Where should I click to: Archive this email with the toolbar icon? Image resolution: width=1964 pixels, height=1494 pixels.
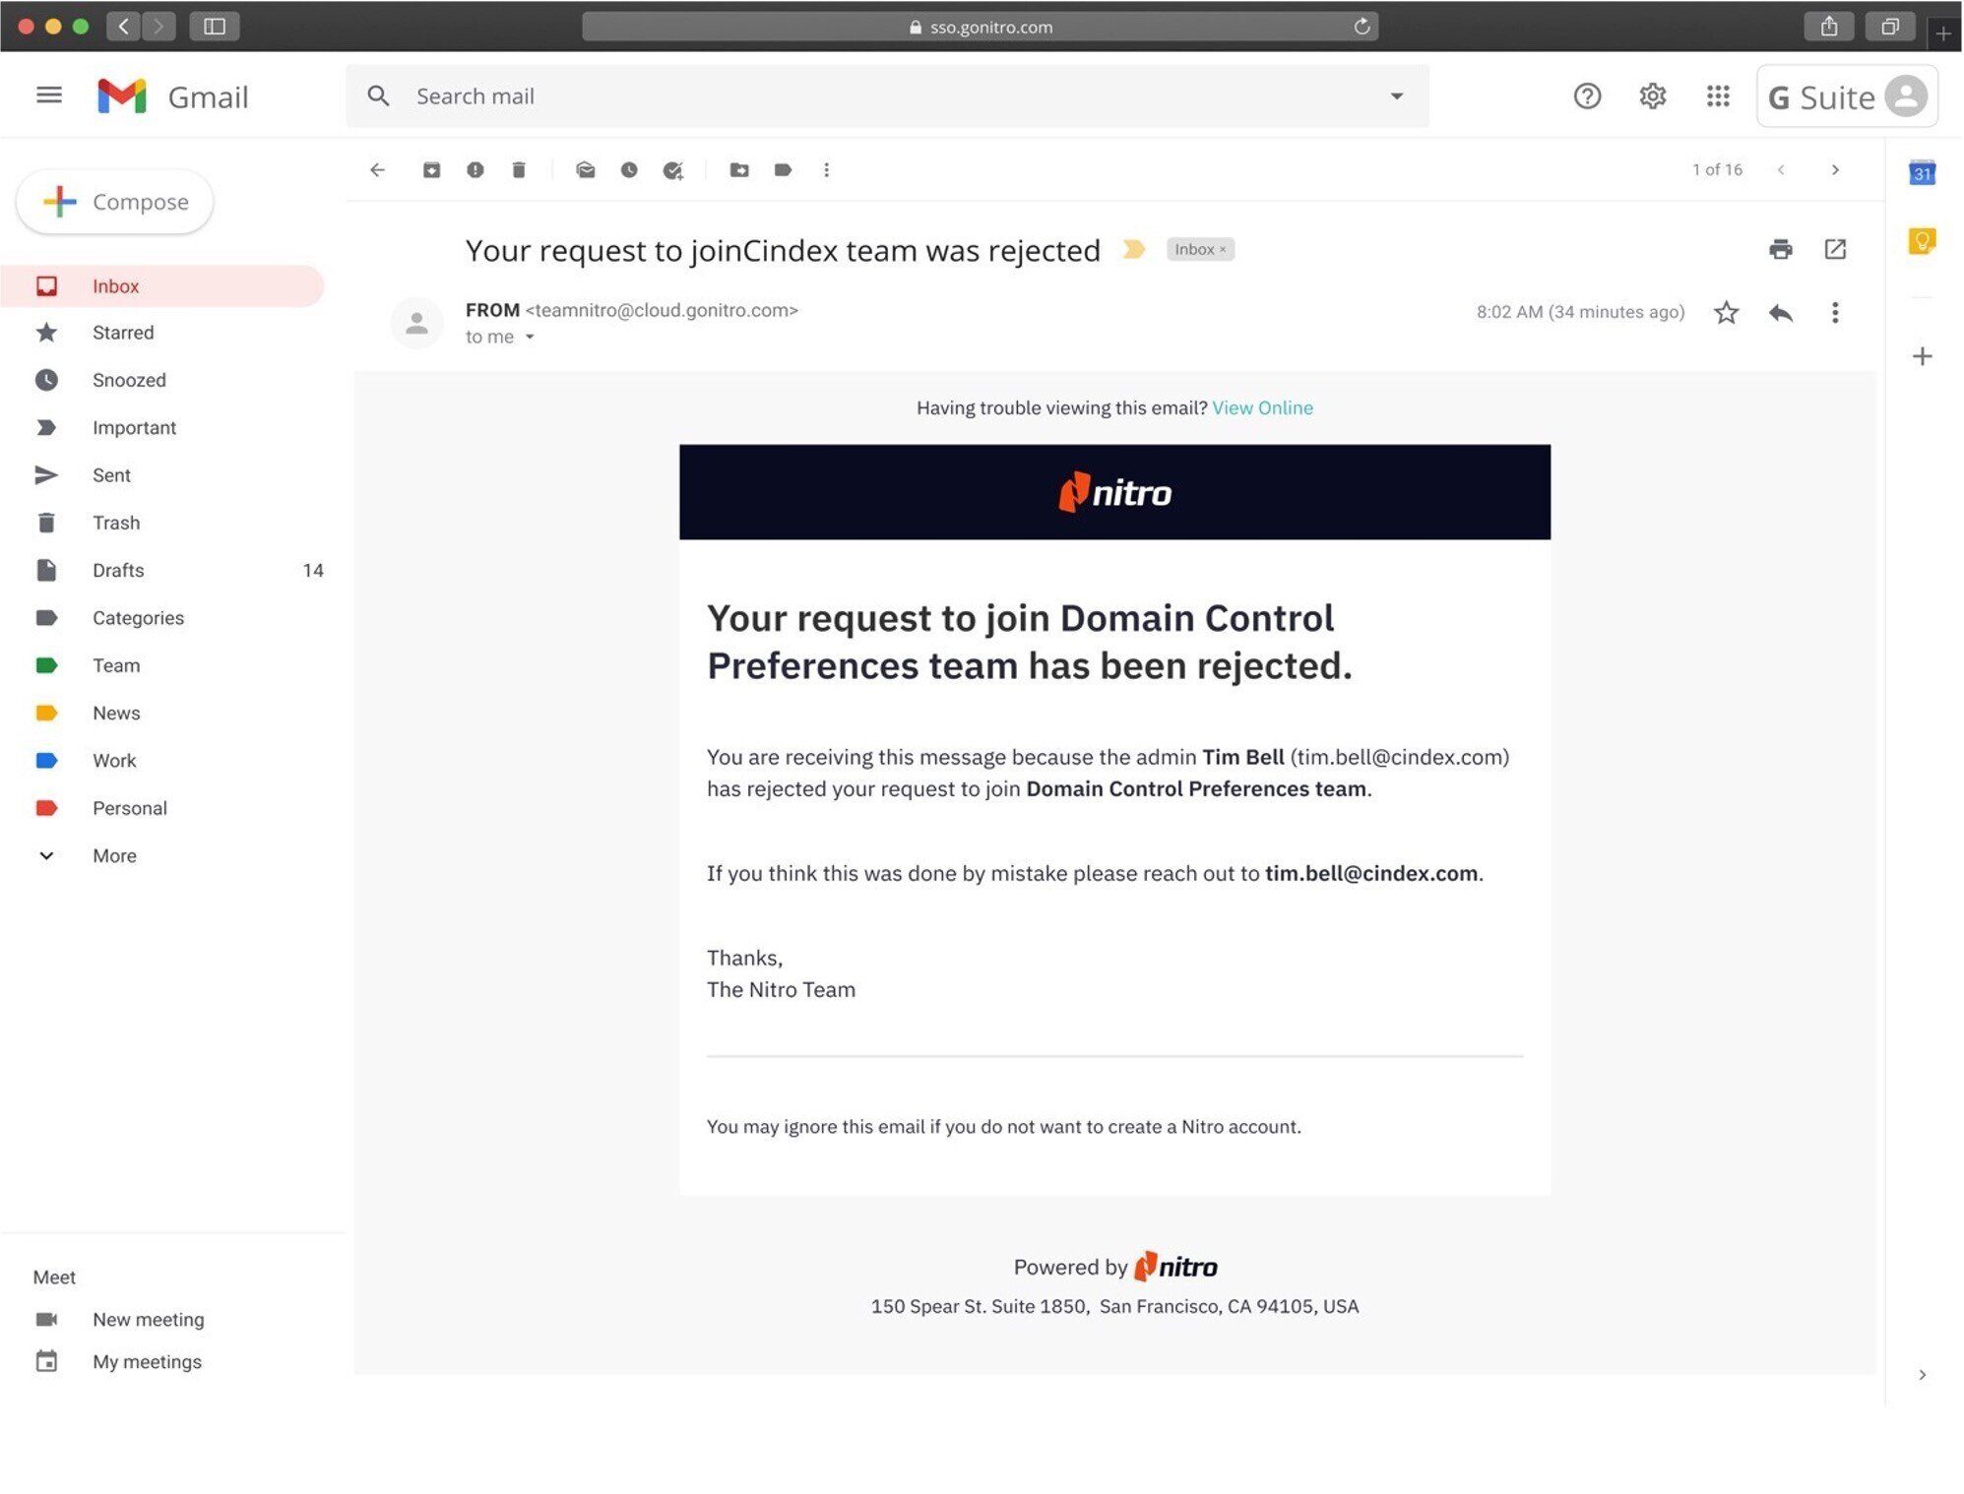point(431,170)
